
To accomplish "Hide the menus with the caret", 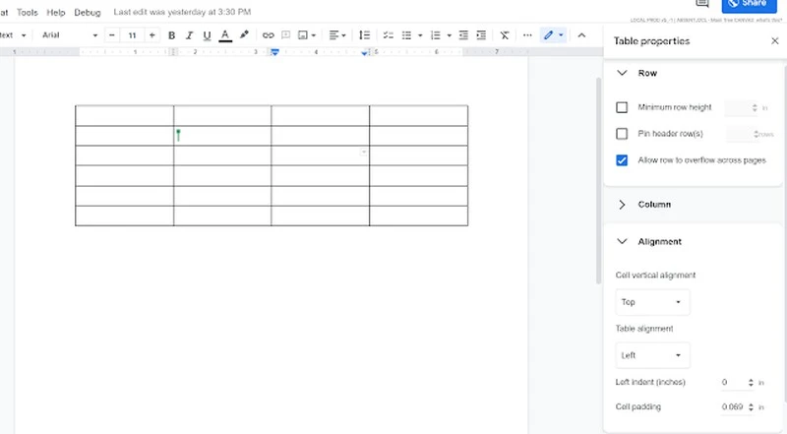I will [581, 35].
